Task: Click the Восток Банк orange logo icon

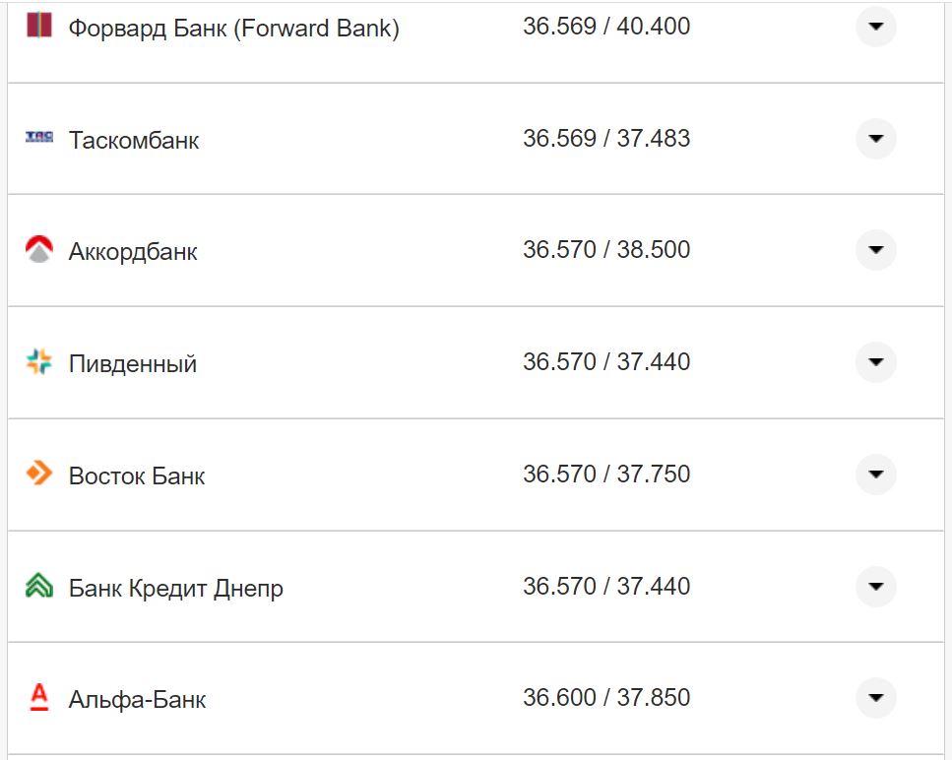Action: pyautogui.click(x=38, y=475)
